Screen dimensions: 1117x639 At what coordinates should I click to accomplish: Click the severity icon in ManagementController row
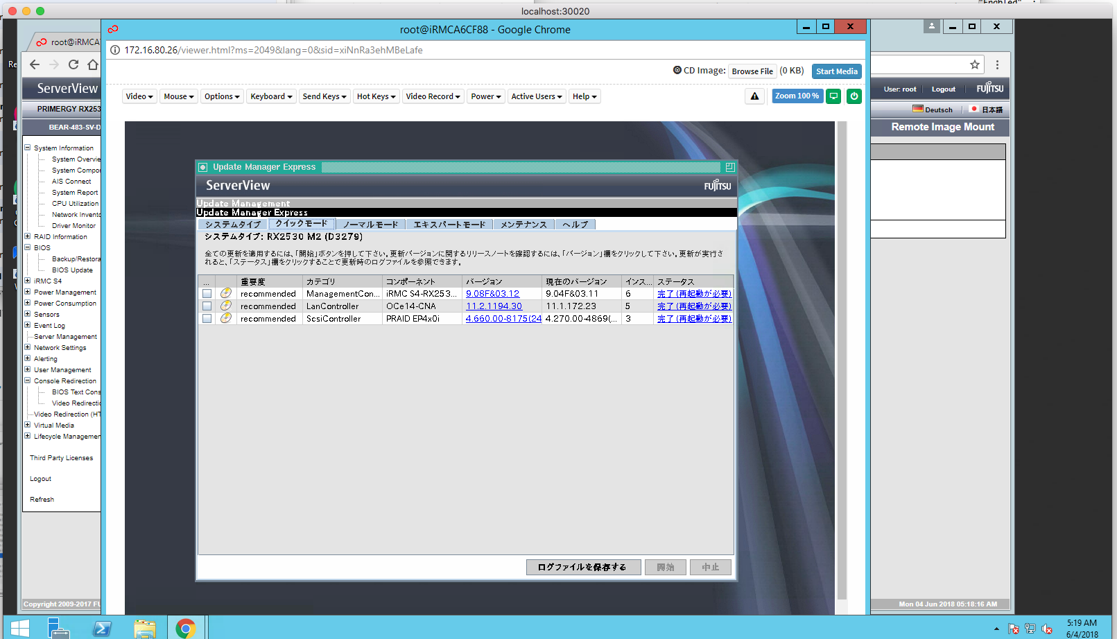tap(226, 293)
